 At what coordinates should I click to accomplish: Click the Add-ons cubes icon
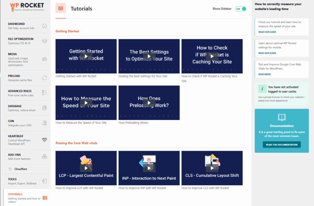tap(44, 157)
